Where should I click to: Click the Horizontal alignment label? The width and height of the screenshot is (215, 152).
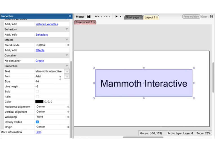pos(17,107)
